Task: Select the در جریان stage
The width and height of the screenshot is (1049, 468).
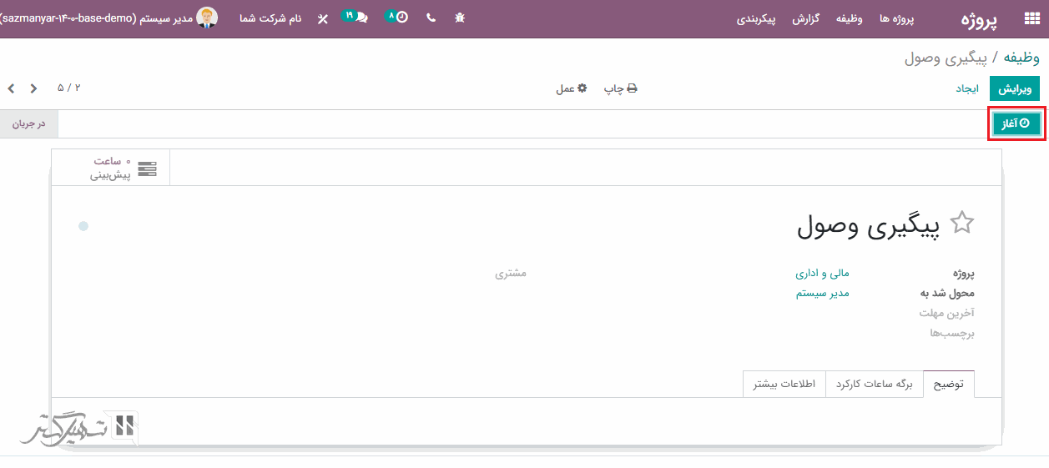Action: click(29, 124)
